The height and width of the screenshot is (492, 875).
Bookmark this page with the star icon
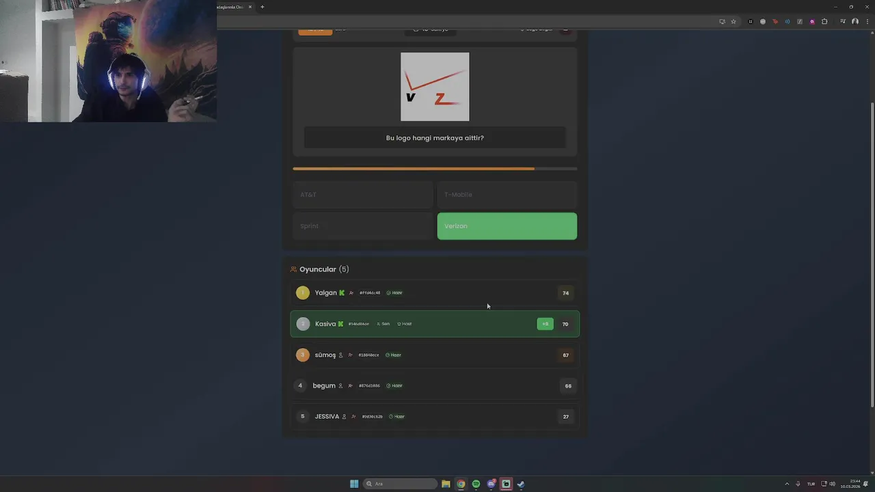[733, 21]
